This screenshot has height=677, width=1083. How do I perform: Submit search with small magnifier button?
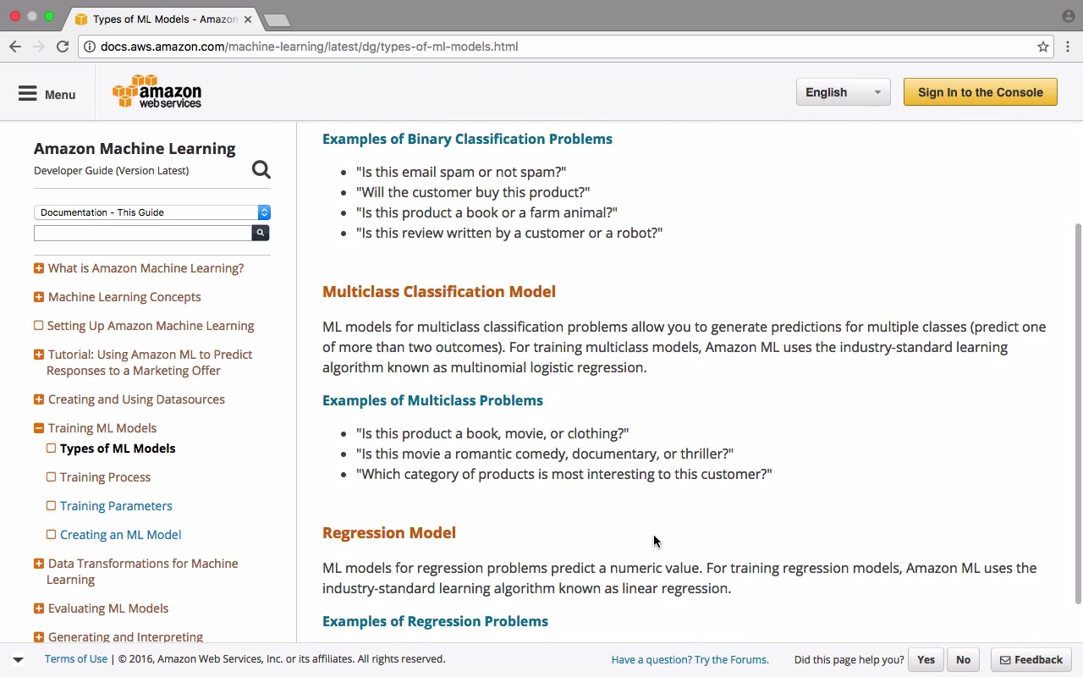click(x=261, y=233)
